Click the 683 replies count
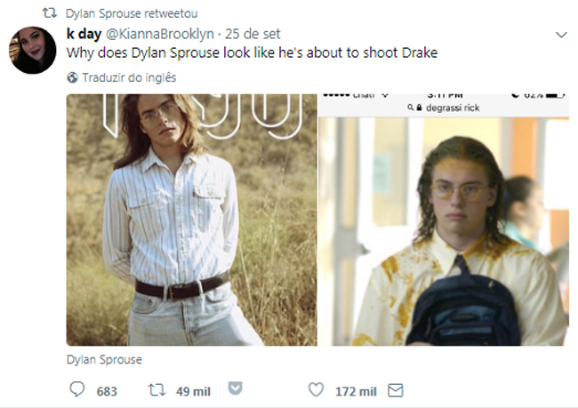This screenshot has height=408, width=578. [107, 391]
